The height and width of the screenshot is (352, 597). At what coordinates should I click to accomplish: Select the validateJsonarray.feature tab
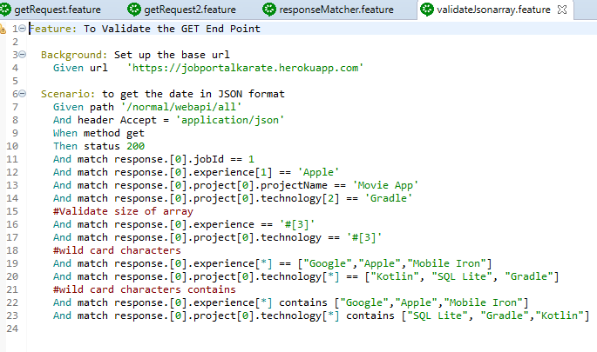tap(493, 10)
